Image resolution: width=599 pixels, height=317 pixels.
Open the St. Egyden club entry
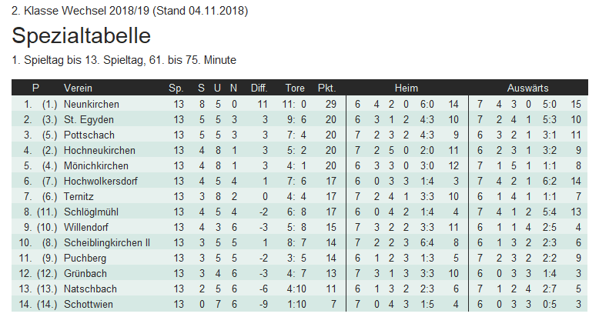tap(82, 119)
